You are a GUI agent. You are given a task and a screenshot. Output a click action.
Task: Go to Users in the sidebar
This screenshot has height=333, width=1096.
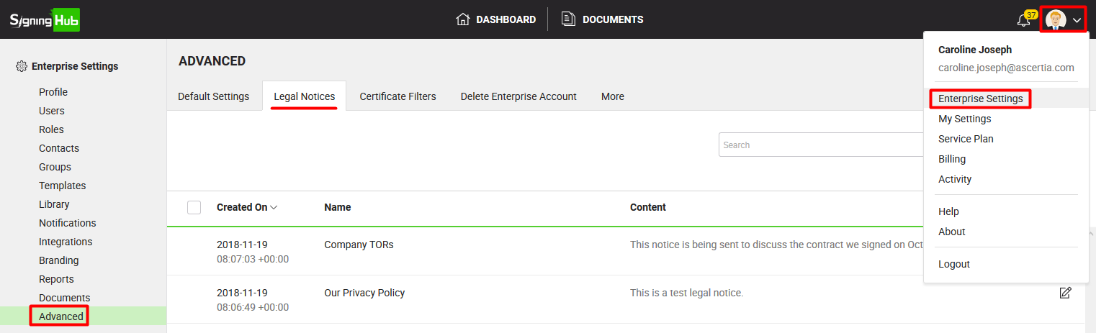click(x=52, y=111)
